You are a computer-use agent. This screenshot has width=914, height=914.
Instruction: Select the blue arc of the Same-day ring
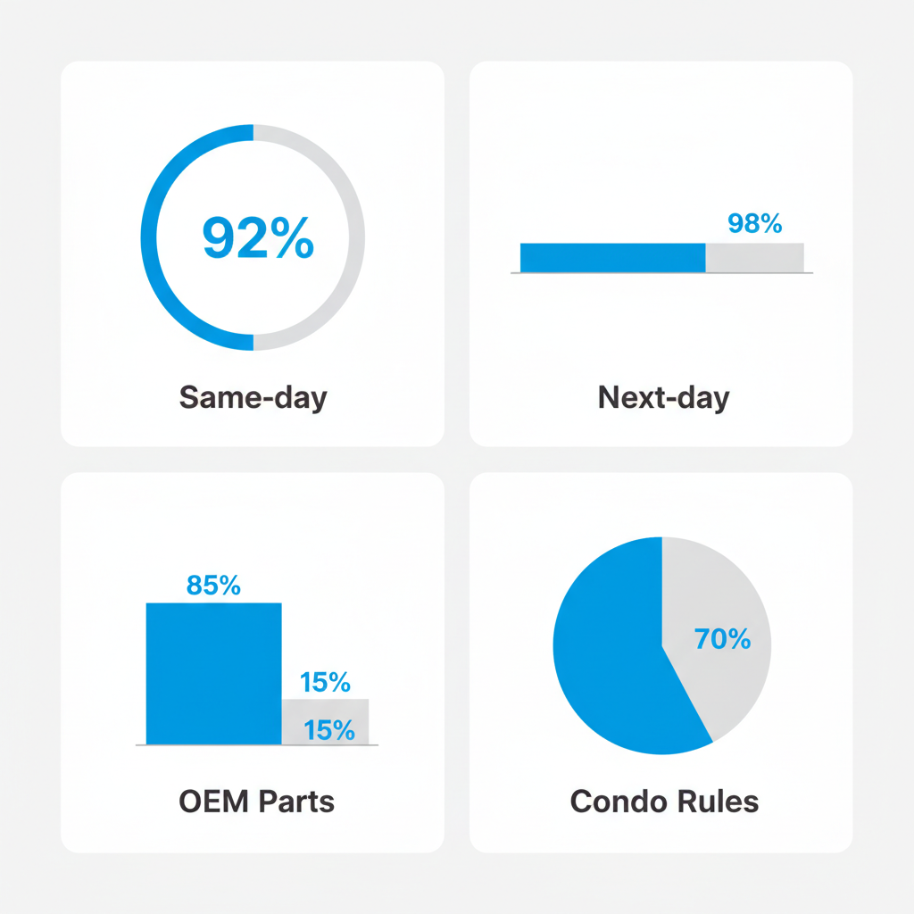coord(149,237)
